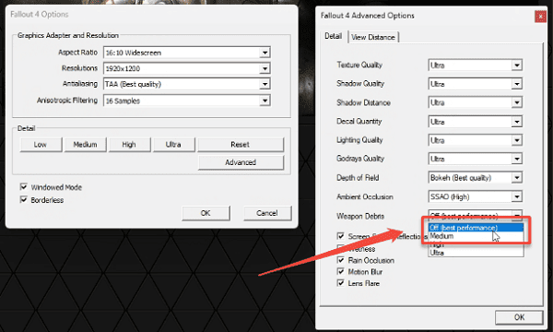Open the Godrays Quality dropdown

pyautogui.click(x=475, y=159)
